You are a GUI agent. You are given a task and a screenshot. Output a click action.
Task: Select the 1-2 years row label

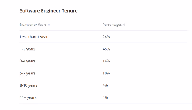[x=28, y=49]
